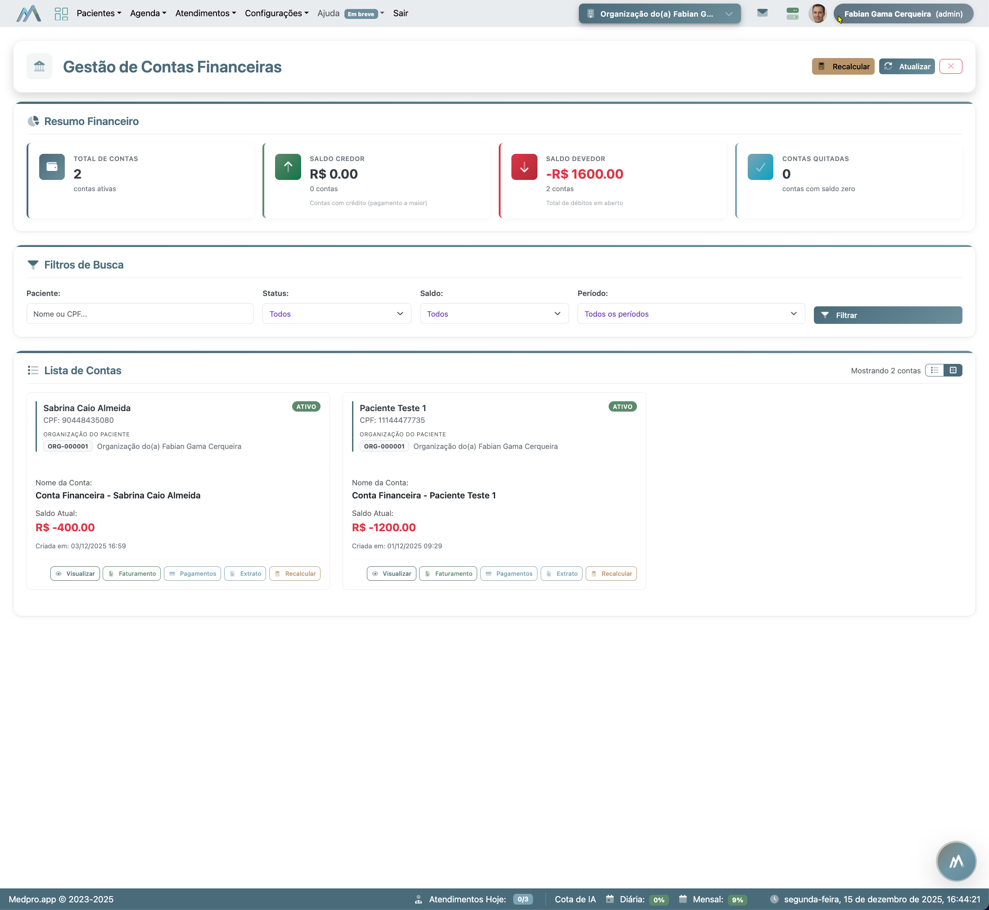989x910 pixels.
Task: Click the server status icon
Action: pyautogui.click(x=792, y=13)
